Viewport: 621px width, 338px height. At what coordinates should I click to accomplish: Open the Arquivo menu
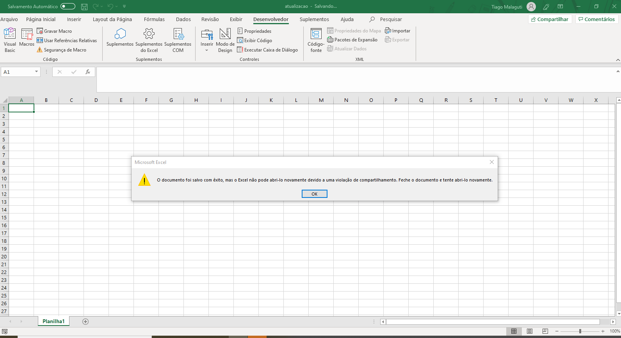pos(9,19)
